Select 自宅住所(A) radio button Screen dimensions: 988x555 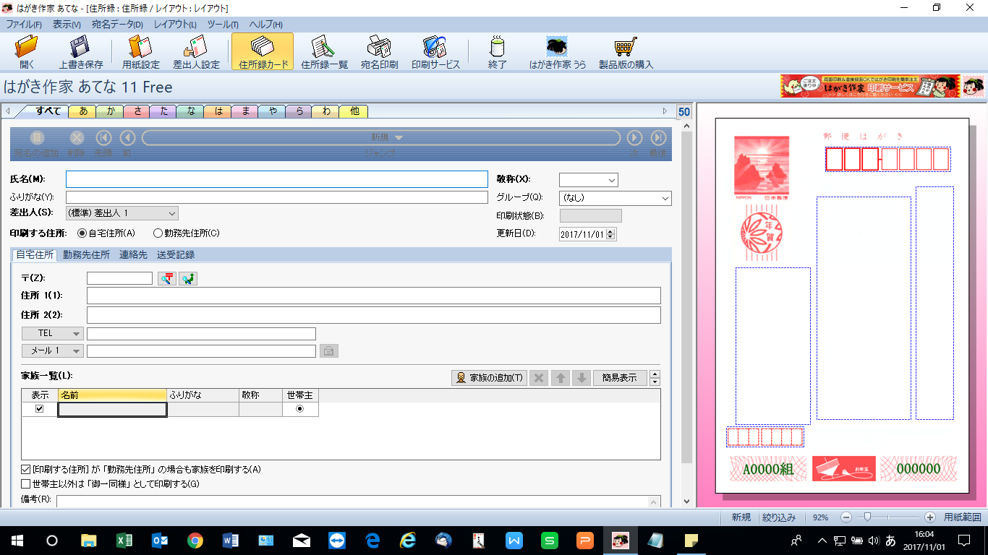point(82,233)
